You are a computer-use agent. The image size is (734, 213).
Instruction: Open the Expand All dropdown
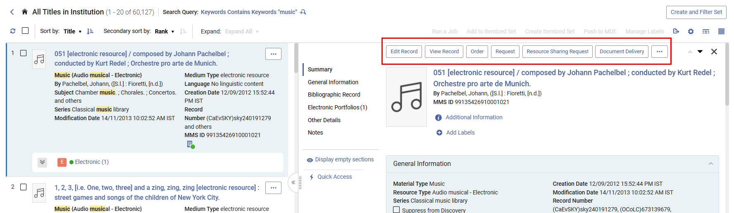point(242,31)
